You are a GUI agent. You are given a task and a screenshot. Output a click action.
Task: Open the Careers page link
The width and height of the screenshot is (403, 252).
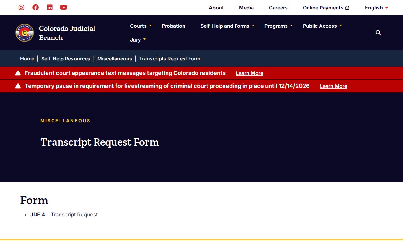click(x=278, y=8)
